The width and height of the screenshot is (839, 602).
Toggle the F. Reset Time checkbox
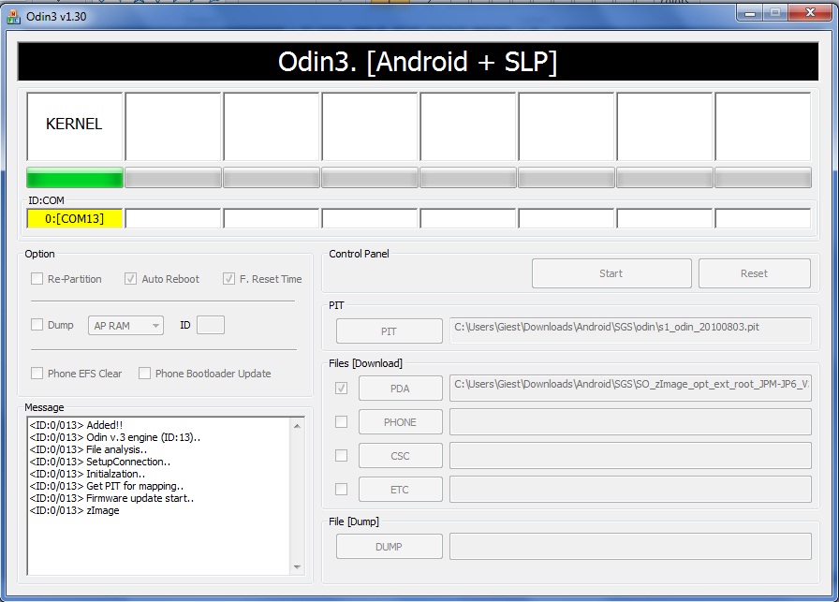tap(229, 279)
